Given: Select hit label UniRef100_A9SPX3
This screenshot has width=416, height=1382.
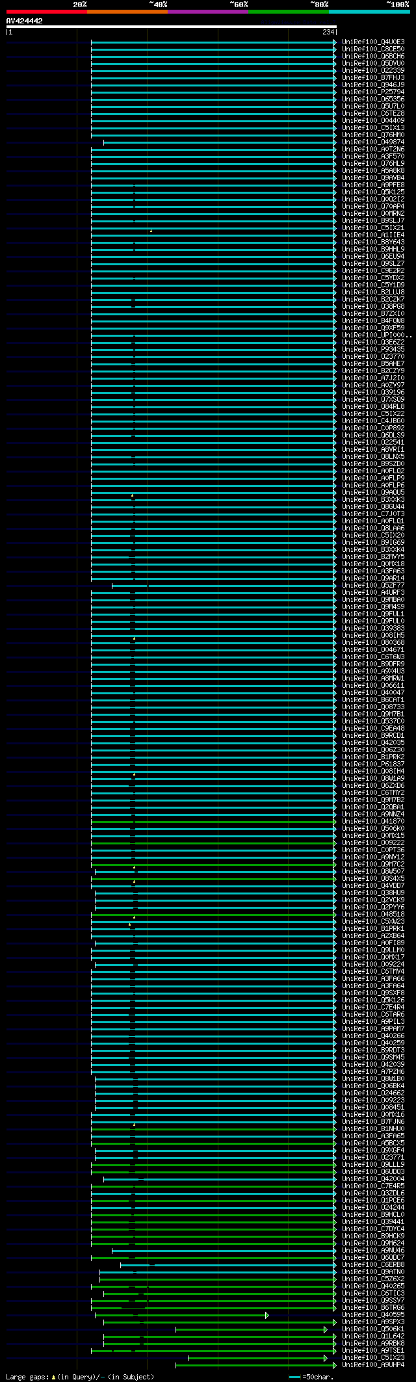Looking at the screenshot, I should click(x=373, y=1322).
